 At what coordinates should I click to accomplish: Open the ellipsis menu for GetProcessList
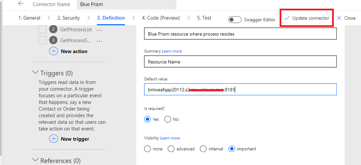pyautogui.click(x=99, y=30)
